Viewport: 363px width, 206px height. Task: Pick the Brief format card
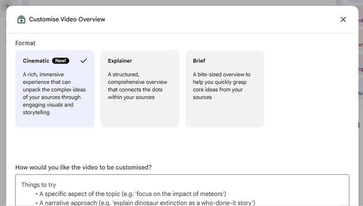[x=225, y=88]
